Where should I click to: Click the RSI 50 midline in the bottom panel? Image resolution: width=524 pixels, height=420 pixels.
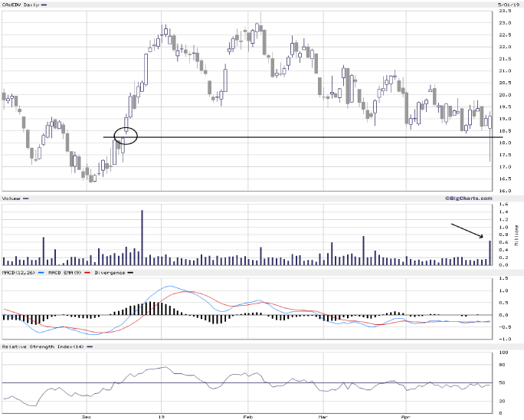pos(306,382)
